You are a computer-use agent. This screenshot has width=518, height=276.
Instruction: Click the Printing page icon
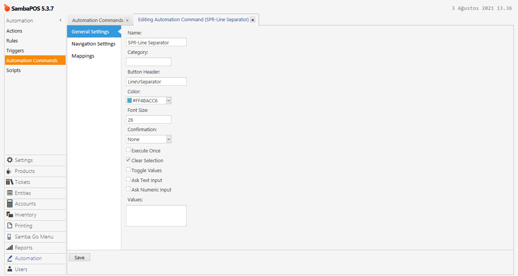10,226
